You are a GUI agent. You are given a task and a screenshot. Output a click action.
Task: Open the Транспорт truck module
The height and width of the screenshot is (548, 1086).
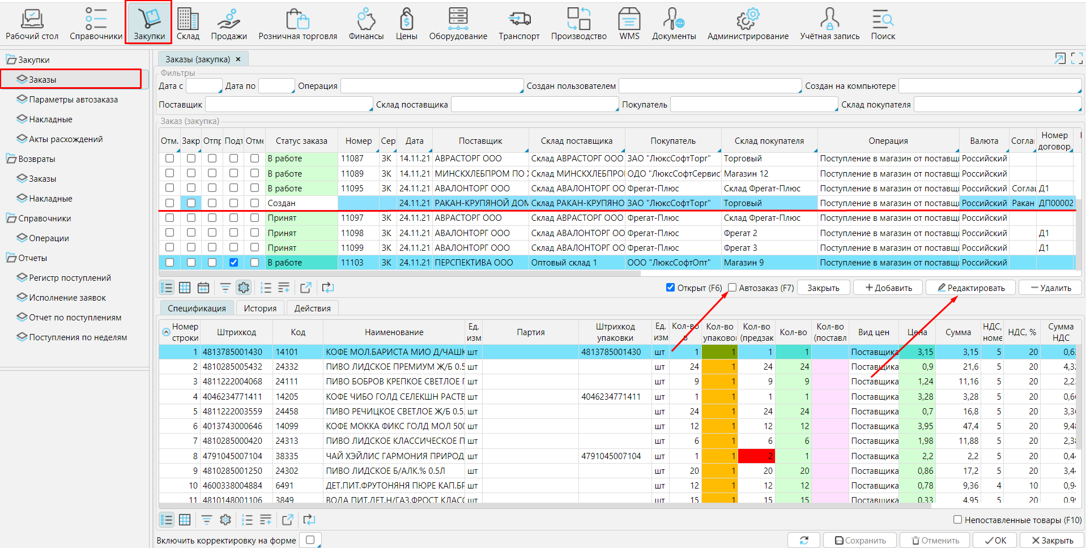519,24
